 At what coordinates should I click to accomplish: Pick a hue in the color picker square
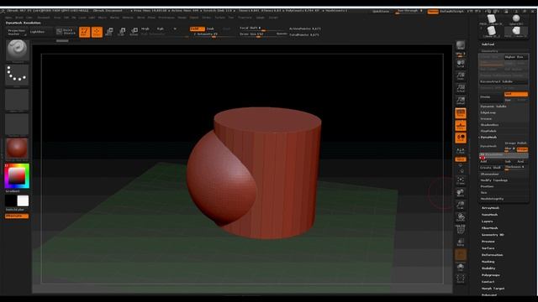click(17, 176)
